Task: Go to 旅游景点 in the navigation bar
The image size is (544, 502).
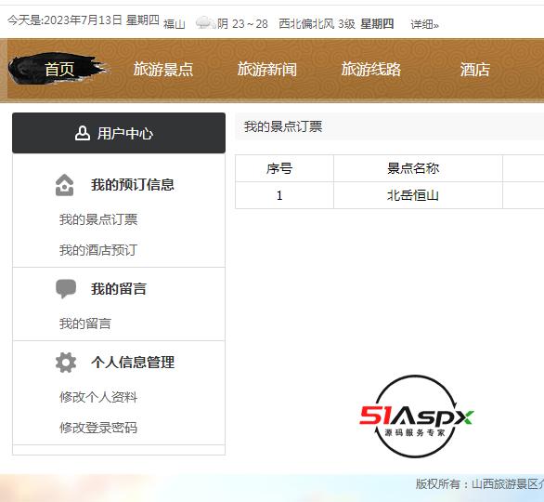Action: tap(163, 69)
